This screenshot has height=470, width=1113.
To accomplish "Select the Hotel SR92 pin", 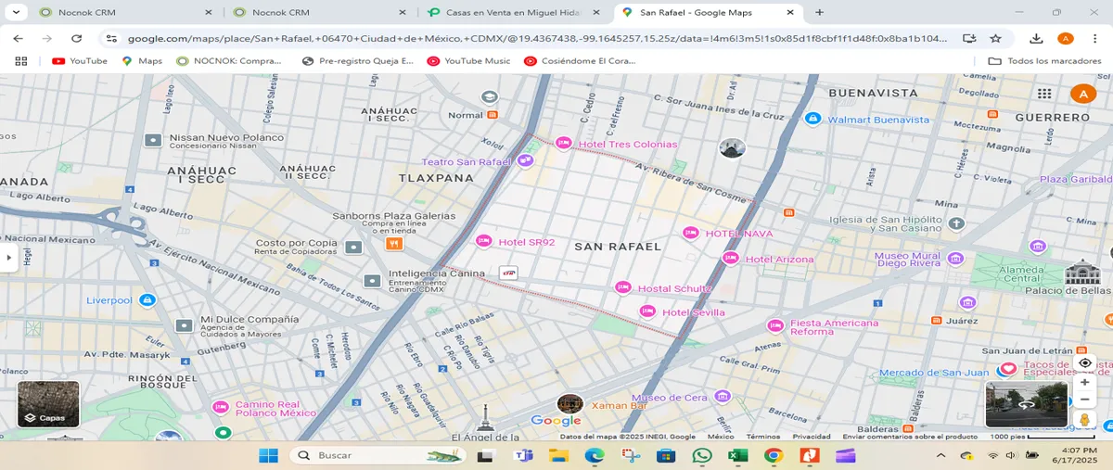I will 483,241.
